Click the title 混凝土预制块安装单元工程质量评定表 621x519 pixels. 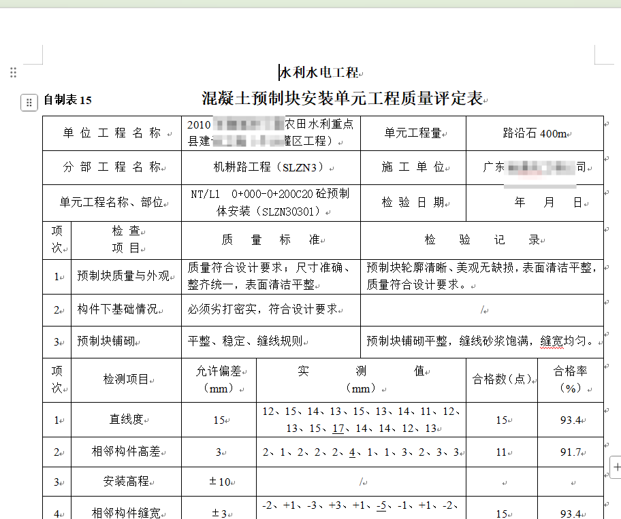(342, 99)
